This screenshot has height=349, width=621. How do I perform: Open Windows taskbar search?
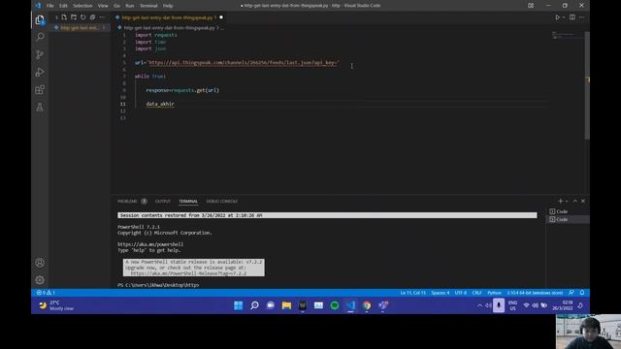[254, 305]
